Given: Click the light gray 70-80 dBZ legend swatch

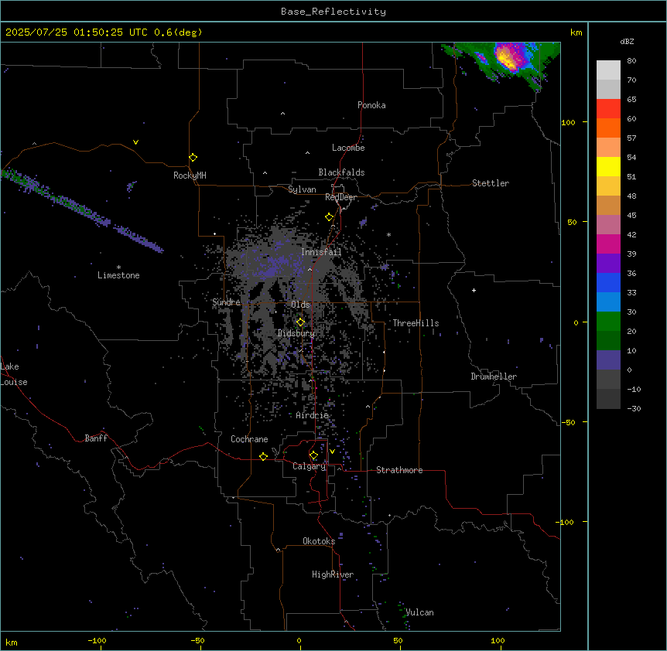Looking at the screenshot, I should [608, 70].
